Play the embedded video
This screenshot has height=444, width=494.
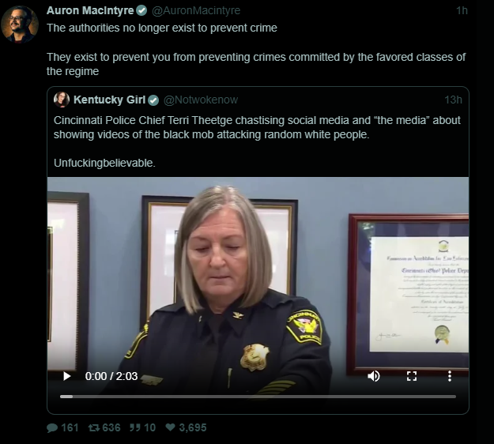coord(67,376)
